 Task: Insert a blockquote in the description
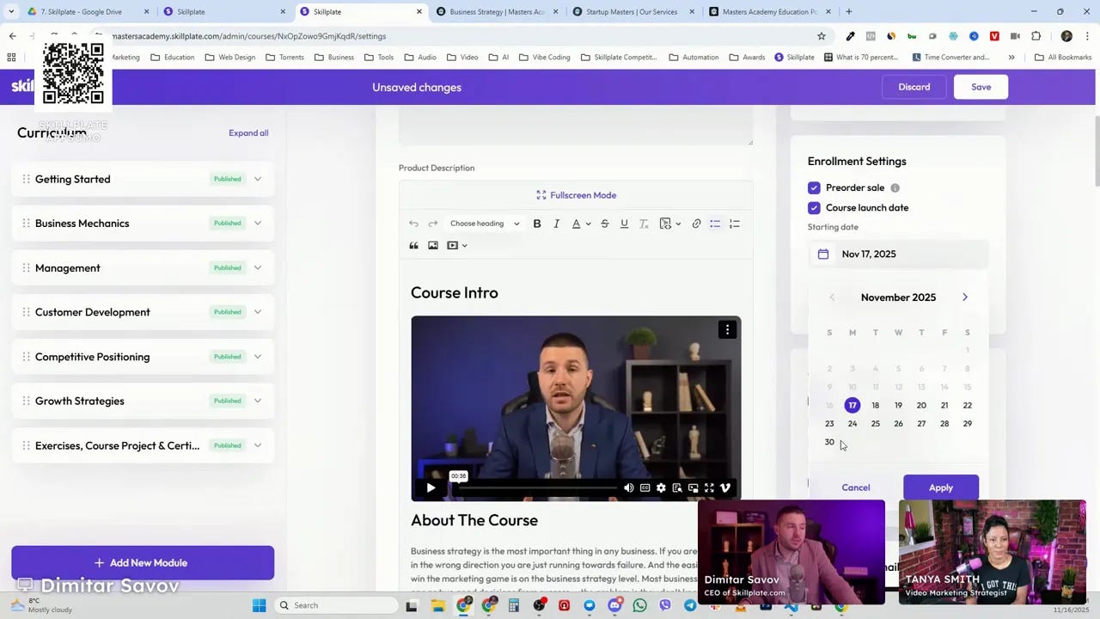pos(413,245)
